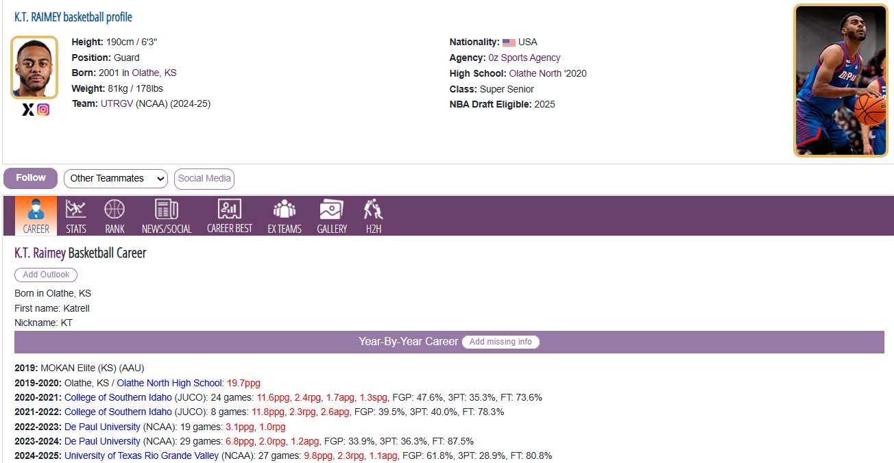This screenshot has height=463, width=894.
Task: Open K.T. Raimey's Instagram icon
Action: coord(43,110)
